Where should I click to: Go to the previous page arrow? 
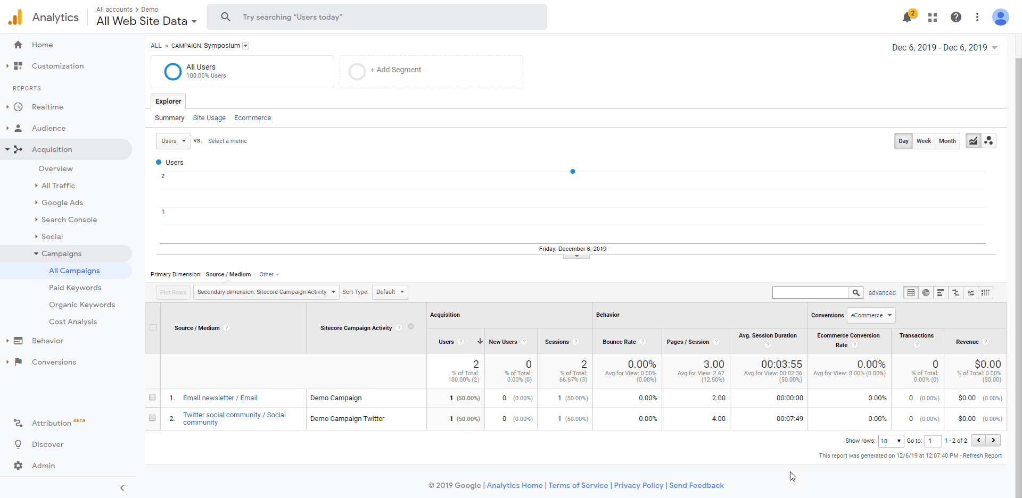pos(978,441)
